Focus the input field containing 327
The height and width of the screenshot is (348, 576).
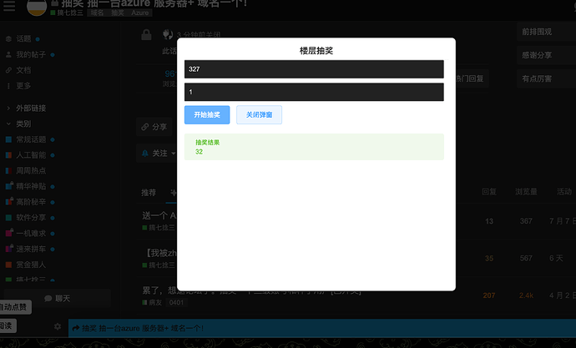[314, 69]
